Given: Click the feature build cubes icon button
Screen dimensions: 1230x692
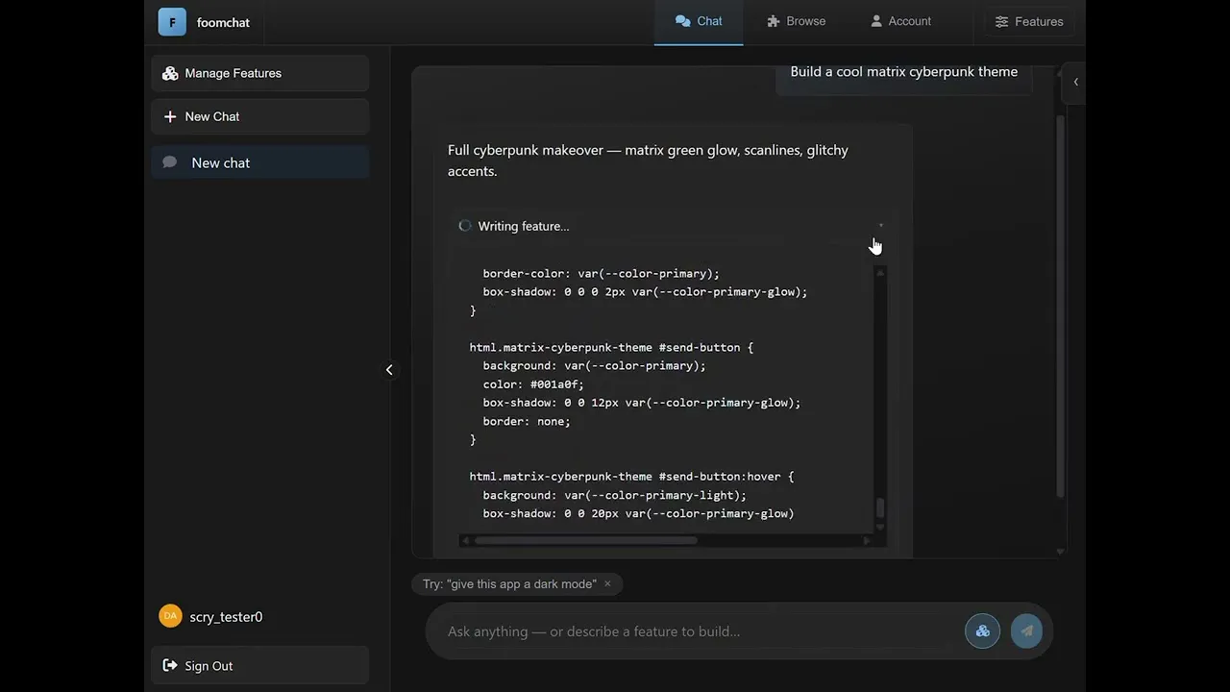Looking at the screenshot, I should click(x=982, y=631).
